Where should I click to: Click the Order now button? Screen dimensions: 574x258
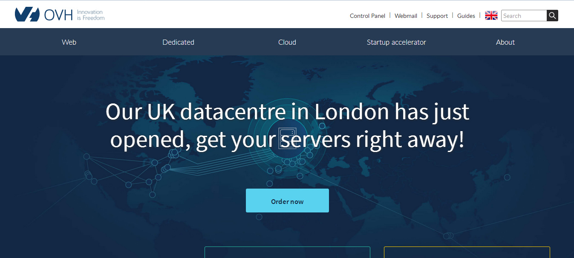point(287,201)
